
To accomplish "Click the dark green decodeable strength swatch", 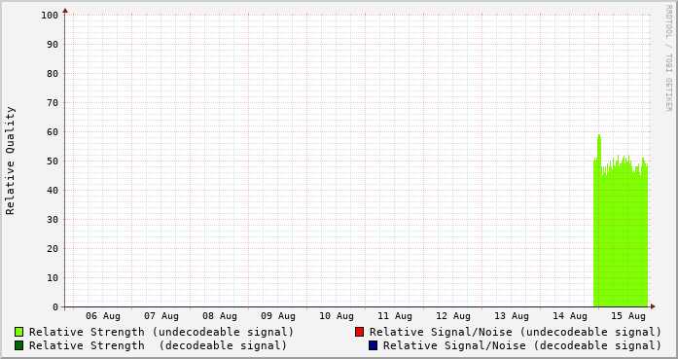I will coord(19,345).
